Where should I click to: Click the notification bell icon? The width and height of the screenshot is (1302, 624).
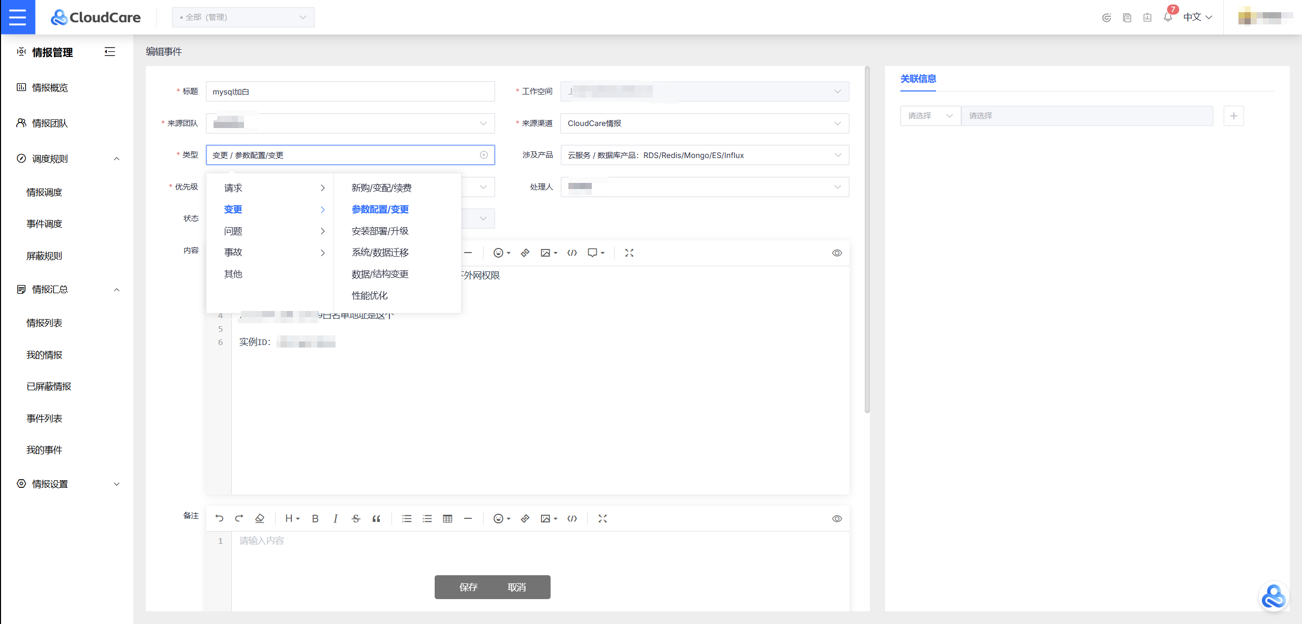tap(1168, 17)
